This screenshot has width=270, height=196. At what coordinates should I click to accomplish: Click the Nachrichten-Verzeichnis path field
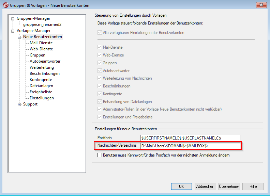click(x=190, y=146)
